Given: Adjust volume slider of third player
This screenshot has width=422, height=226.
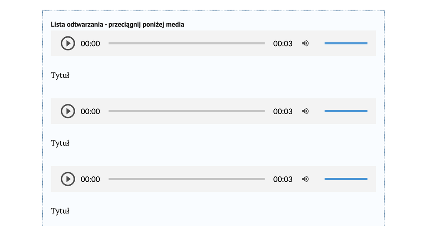Looking at the screenshot, I should coord(346,179).
